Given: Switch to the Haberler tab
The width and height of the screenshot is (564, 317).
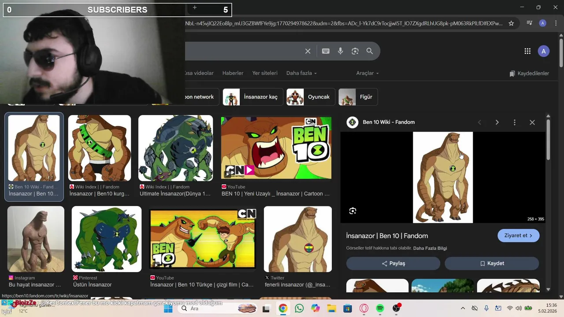Looking at the screenshot, I should [233, 73].
